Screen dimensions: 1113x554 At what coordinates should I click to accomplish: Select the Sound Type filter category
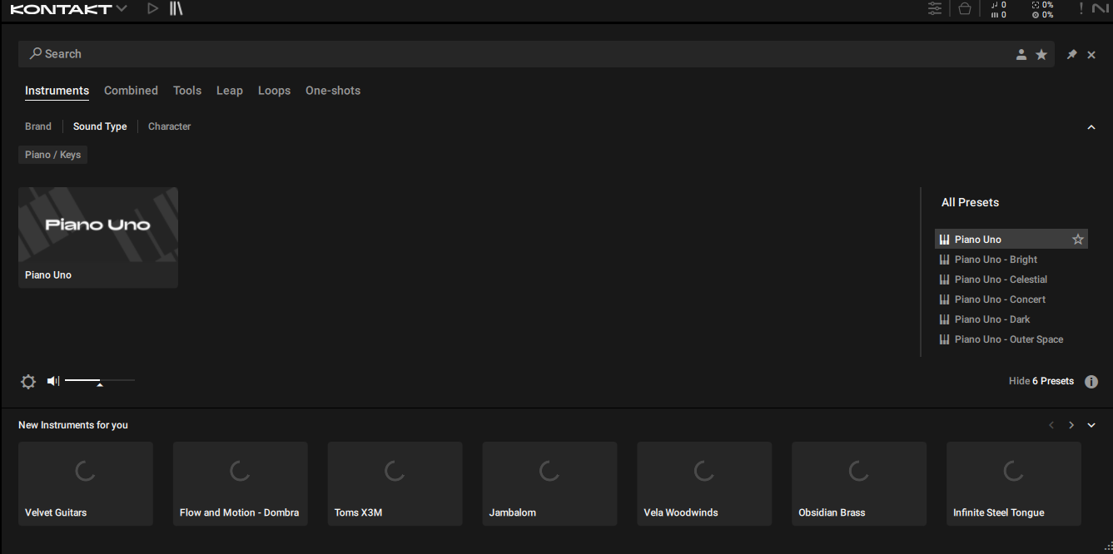click(100, 126)
